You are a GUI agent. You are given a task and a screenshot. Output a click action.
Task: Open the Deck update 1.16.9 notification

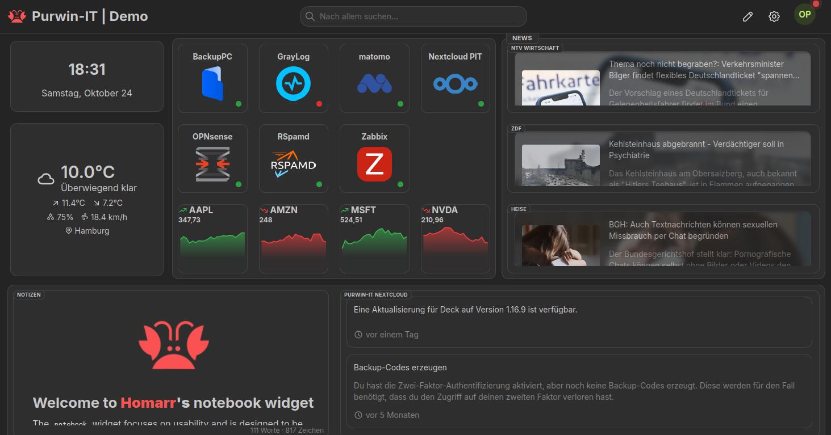(x=579, y=322)
